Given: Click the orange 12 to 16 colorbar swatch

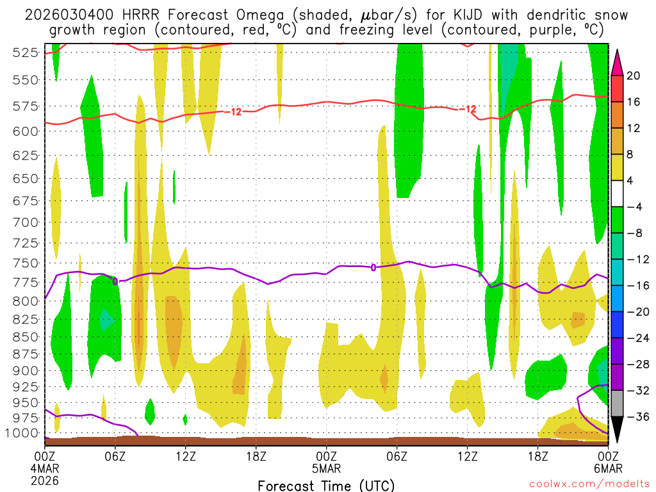Looking at the screenshot, I should click(617, 115).
